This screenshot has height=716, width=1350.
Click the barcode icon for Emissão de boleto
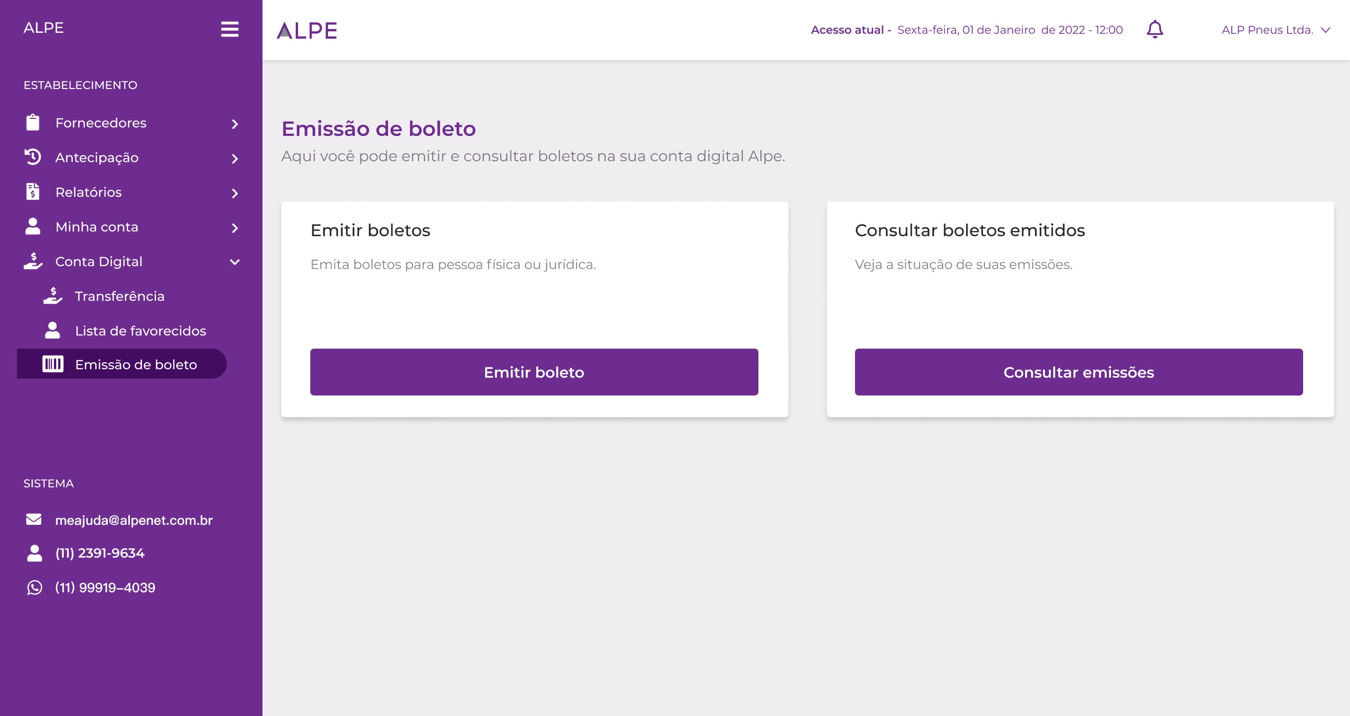pos(52,364)
